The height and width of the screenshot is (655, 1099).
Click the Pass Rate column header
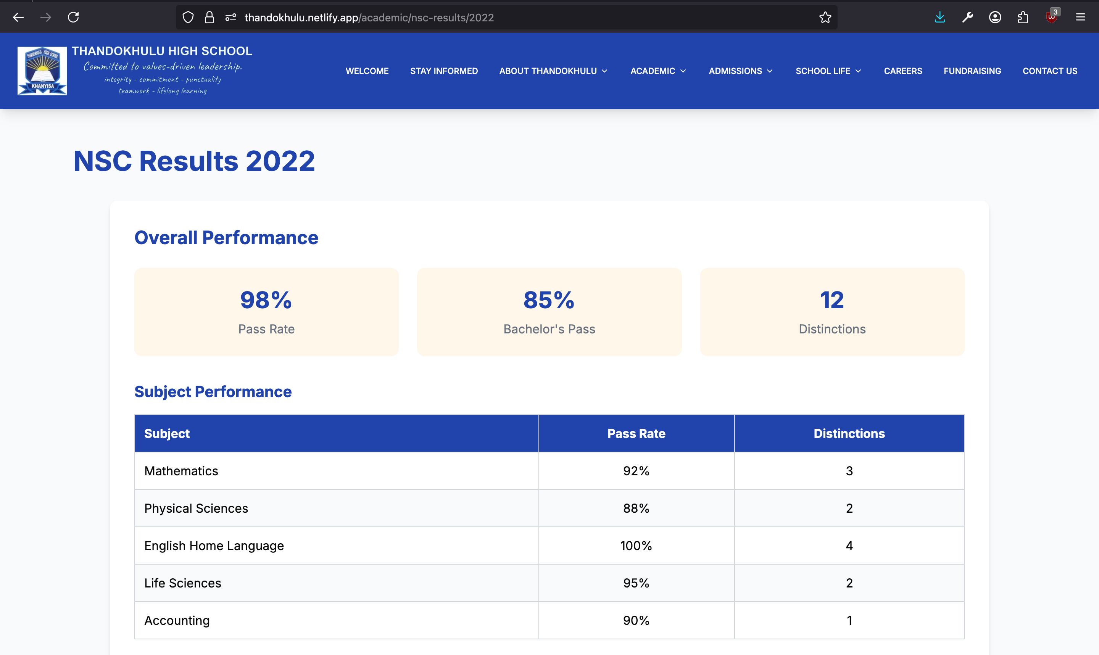click(636, 433)
